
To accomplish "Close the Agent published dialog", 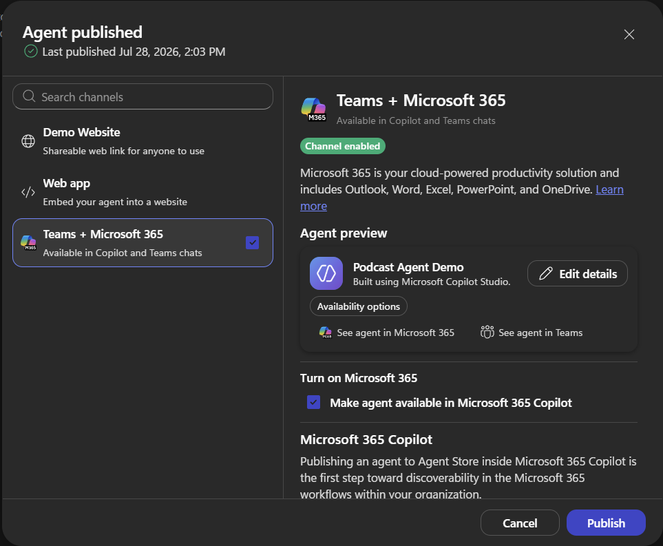I will pyautogui.click(x=629, y=34).
